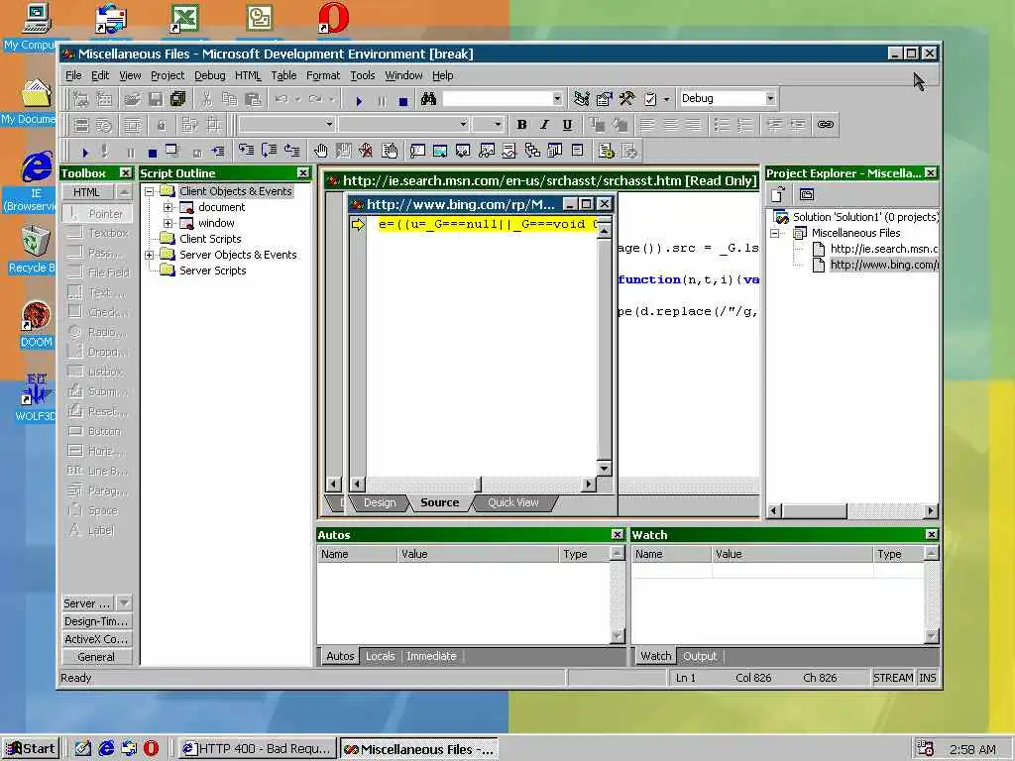The width and height of the screenshot is (1015, 761).
Task: Select the bing.com file in Project Explorer
Action: click(883, 265)
